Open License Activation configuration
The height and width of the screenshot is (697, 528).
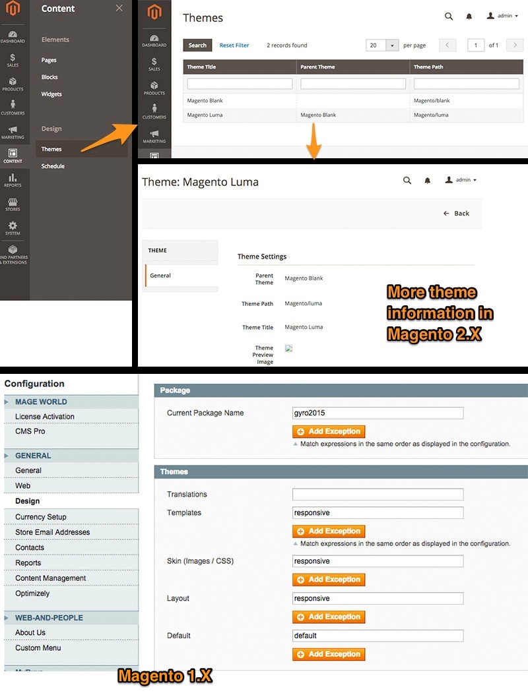(x=44, y=417)
